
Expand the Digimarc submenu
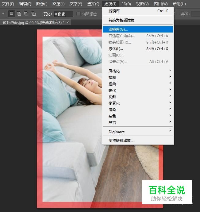[x=138, y=132]
